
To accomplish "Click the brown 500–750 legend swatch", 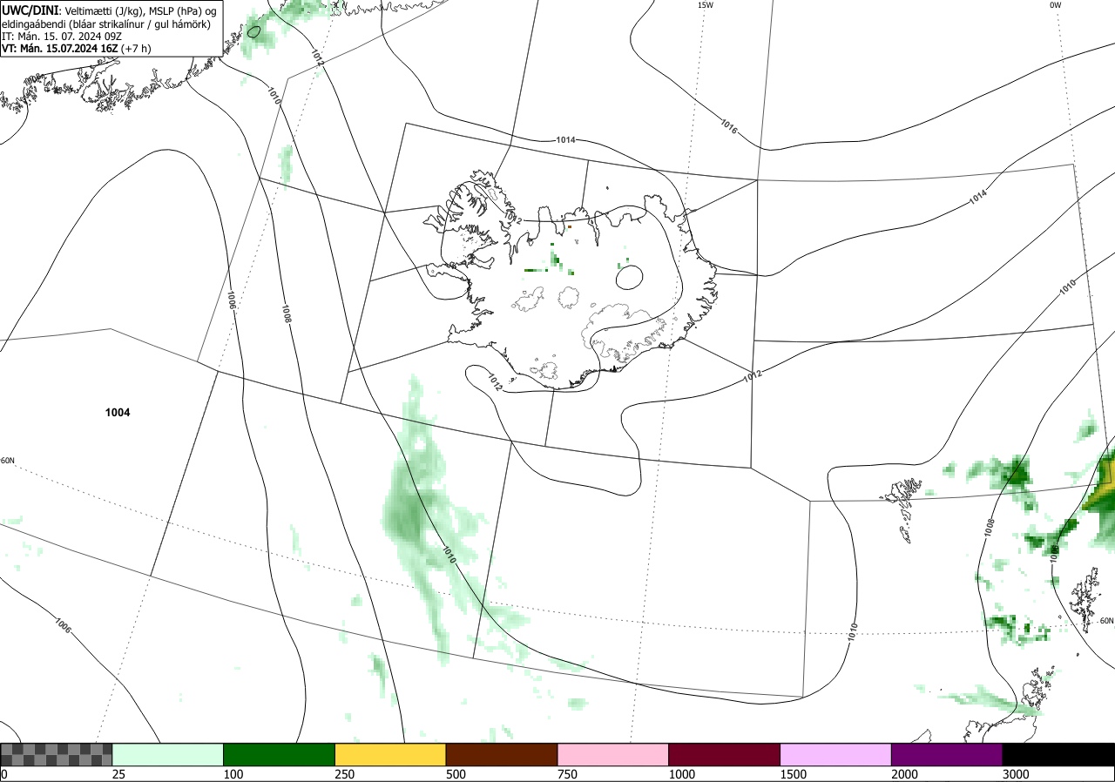I will point(502,754).
